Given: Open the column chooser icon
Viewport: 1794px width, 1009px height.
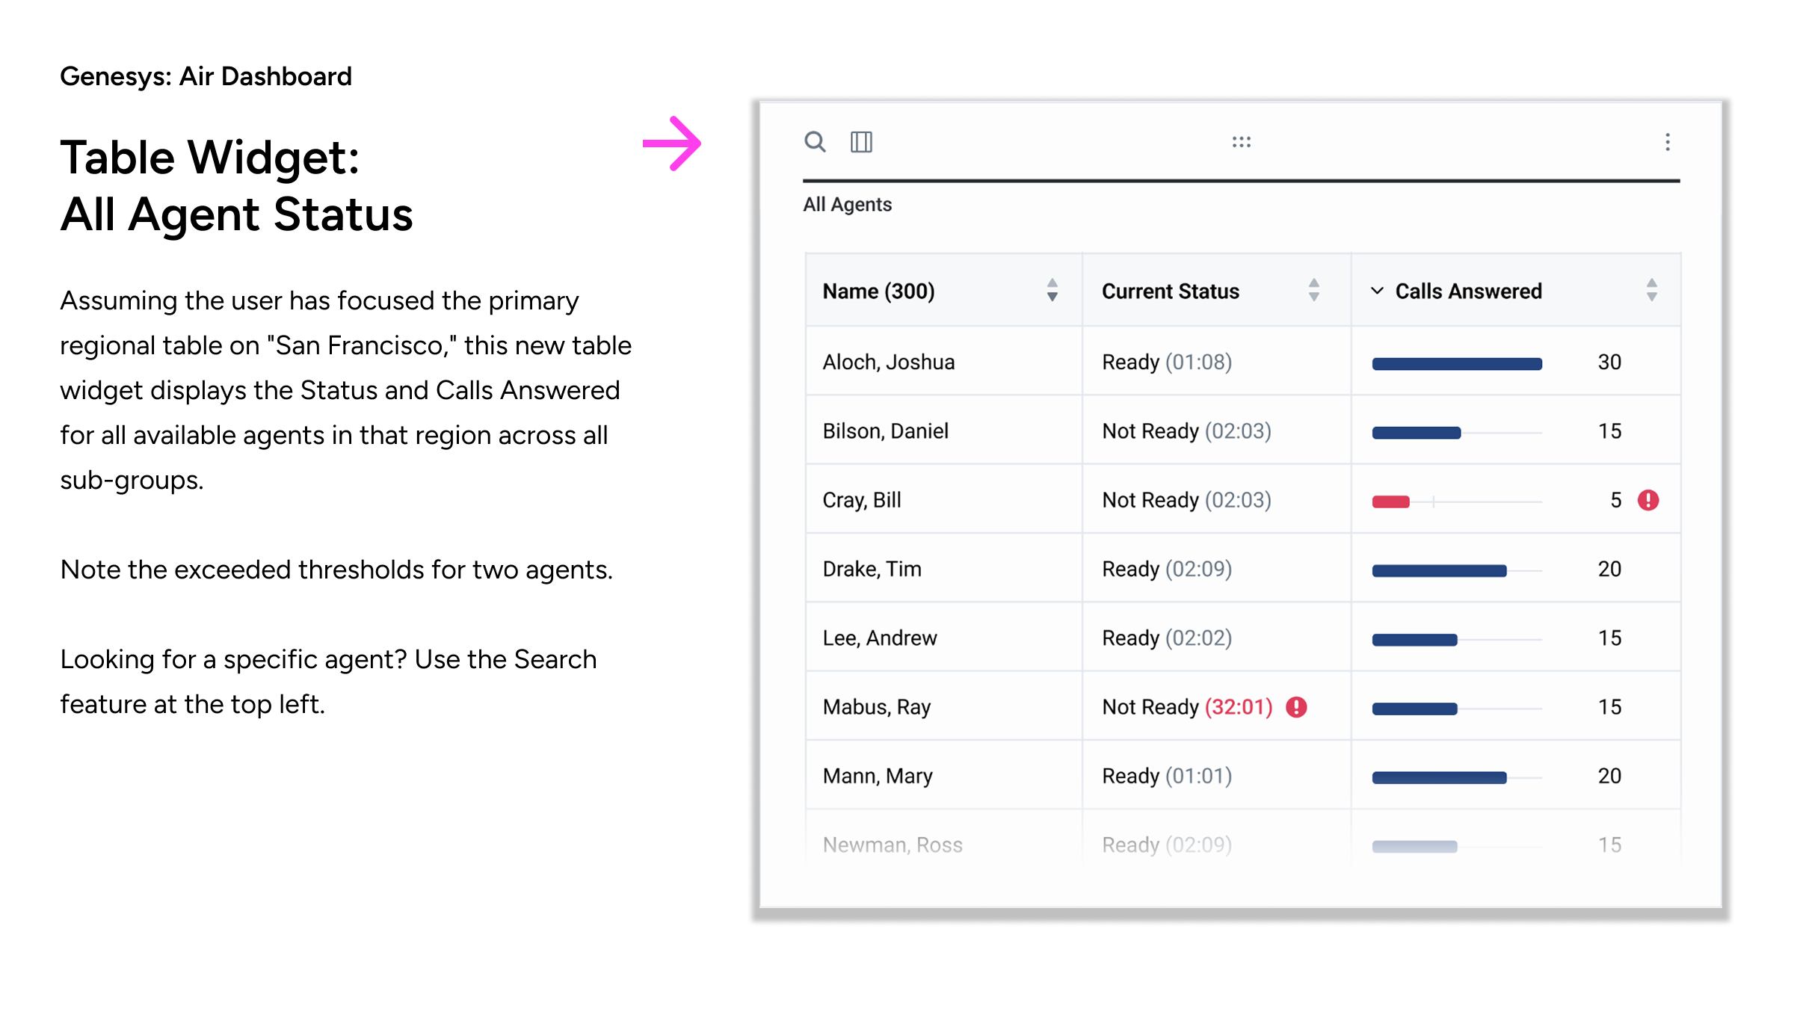Looking at the screenshot, I should [x=861, y=141].
